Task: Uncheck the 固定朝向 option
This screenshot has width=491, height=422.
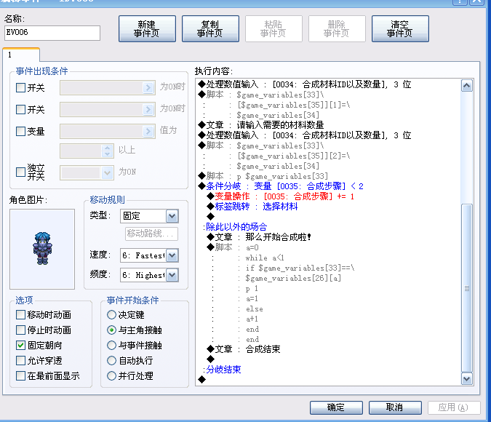Action: click(x=20, y=346)
